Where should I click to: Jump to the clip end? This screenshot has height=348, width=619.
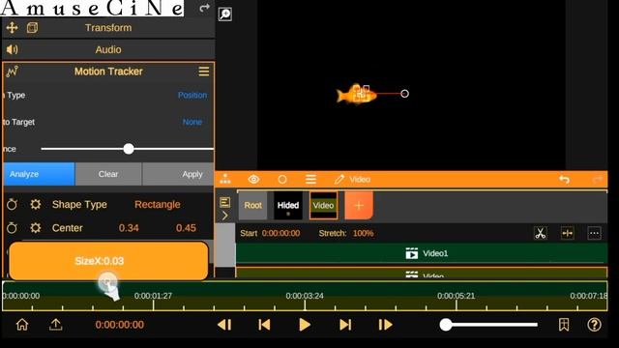(345, 325)
